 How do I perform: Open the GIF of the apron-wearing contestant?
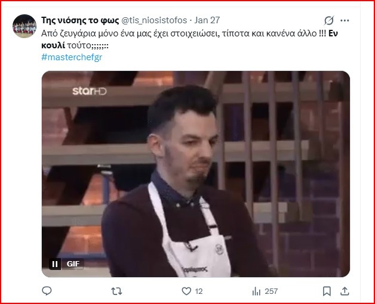[x=196, y=174]
